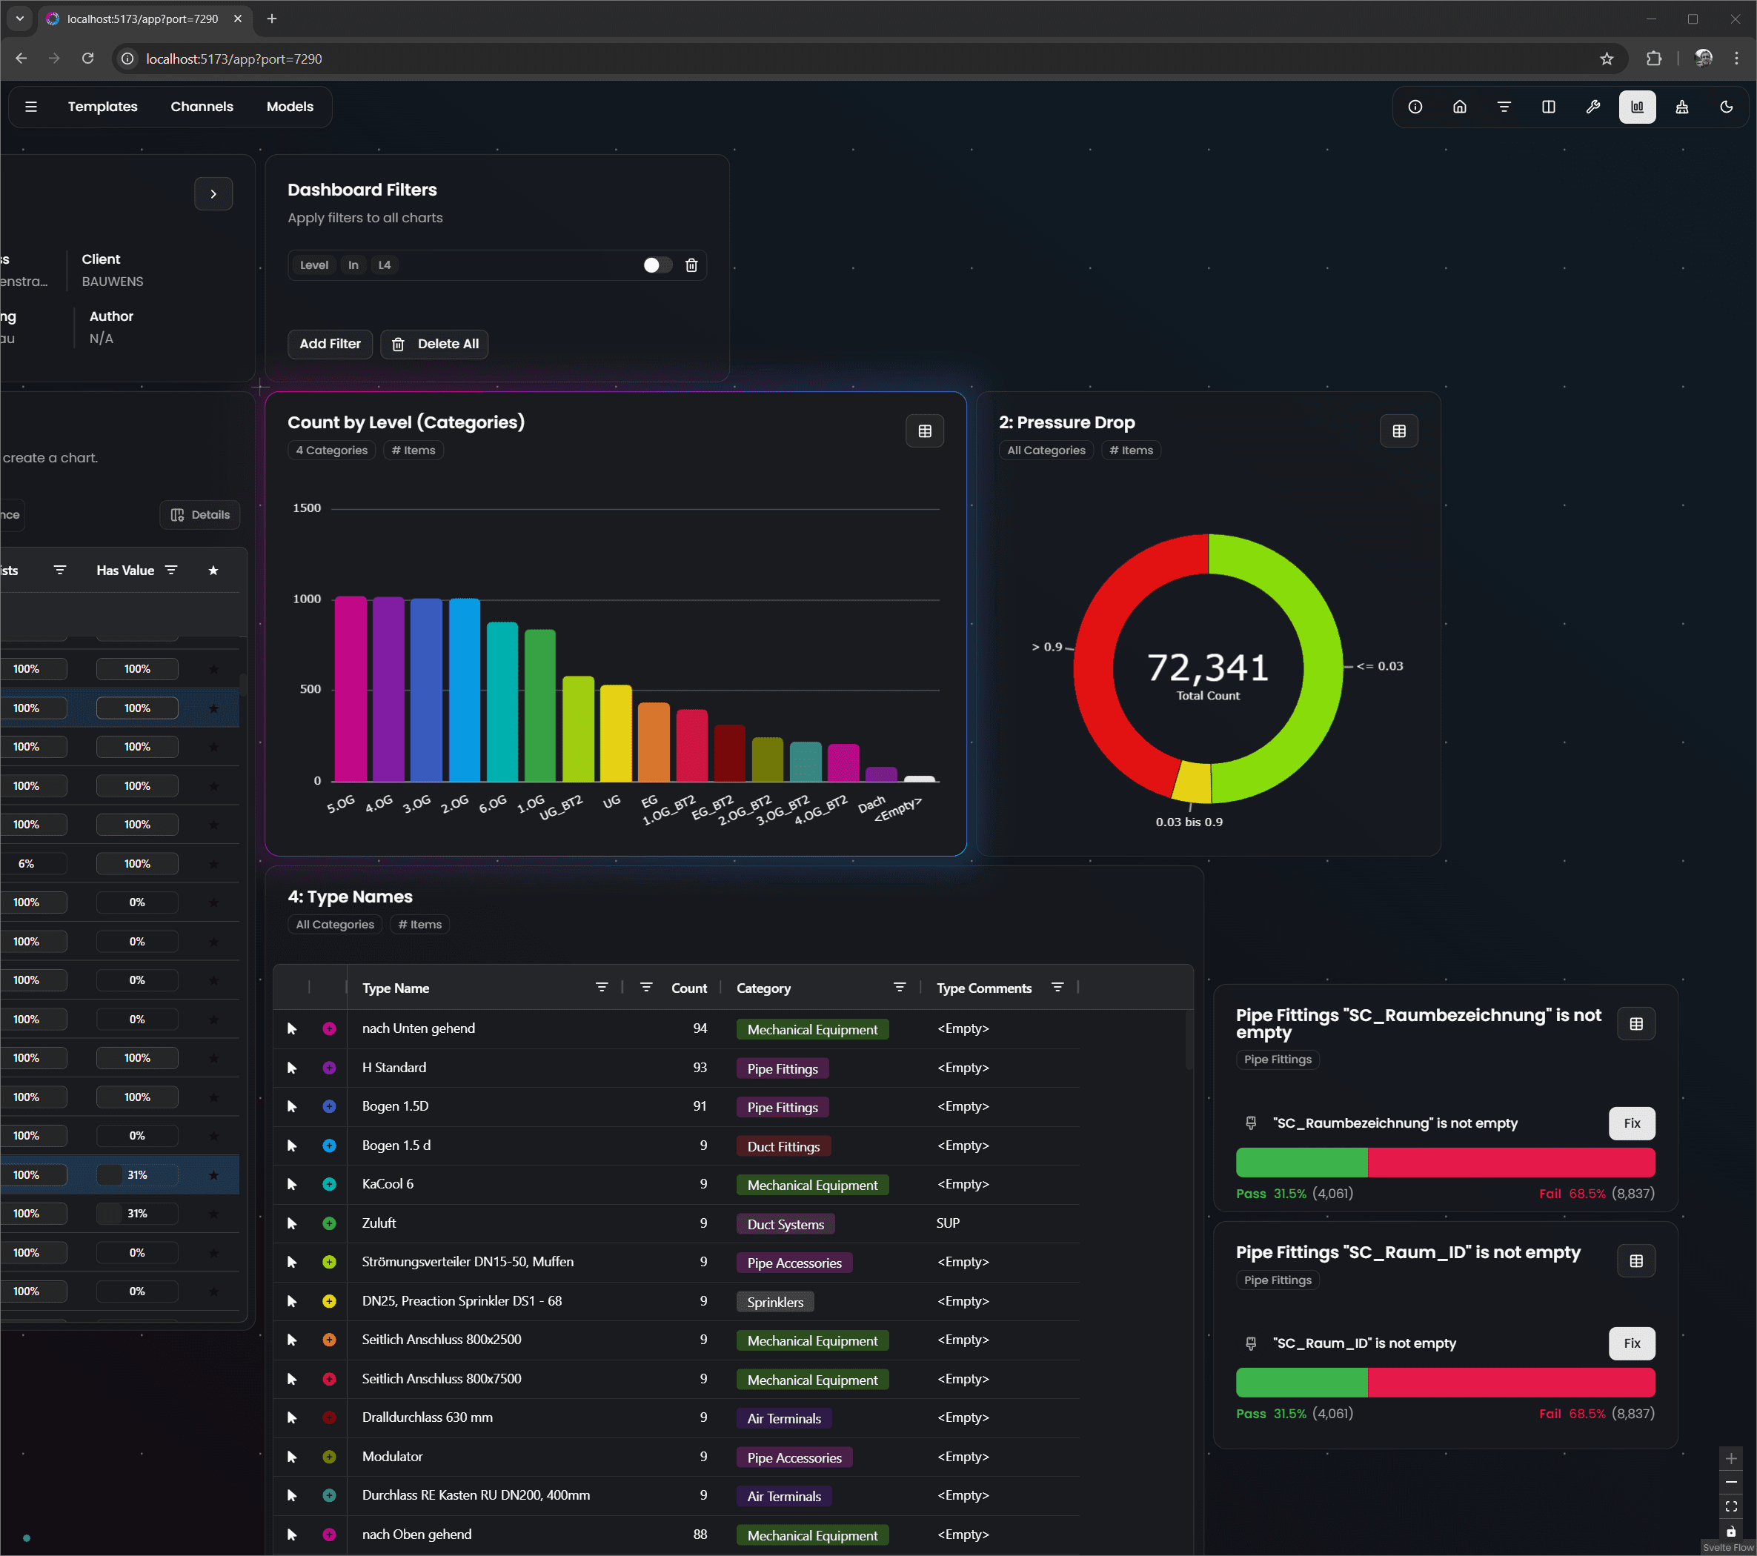Screen dimensions: 1757x1556
Task: Click red fail segment of SC_Raumbezeichnung bar
Action: pyautogui.click(x=1510, y=1163)
